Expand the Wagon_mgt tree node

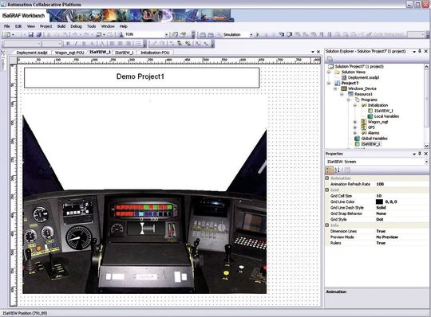coord(355,122)
